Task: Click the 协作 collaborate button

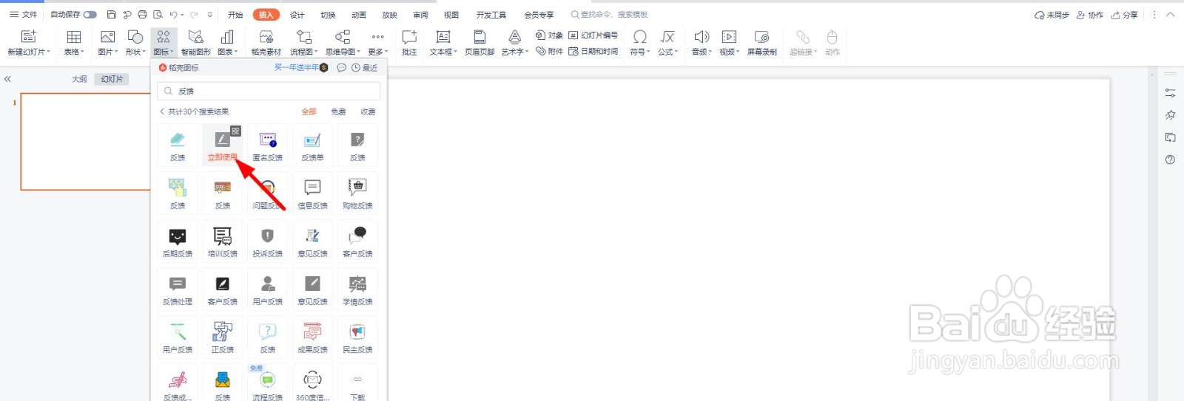Action: tap(1090, 15)
